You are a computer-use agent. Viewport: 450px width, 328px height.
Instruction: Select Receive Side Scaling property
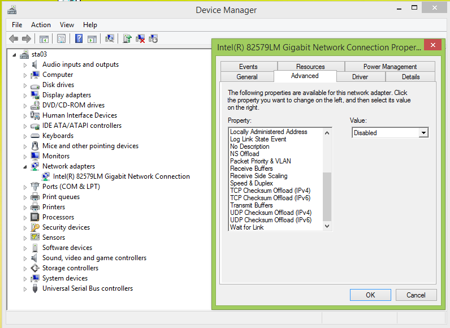click(258, 176)
